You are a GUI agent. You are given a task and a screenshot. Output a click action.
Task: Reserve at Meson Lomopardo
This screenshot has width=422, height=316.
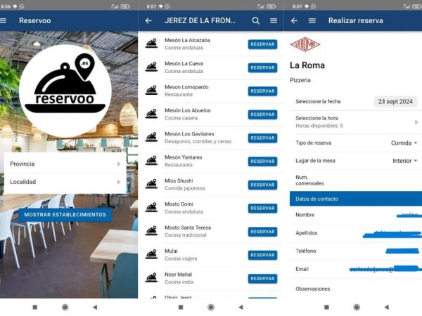coord(262,91)
